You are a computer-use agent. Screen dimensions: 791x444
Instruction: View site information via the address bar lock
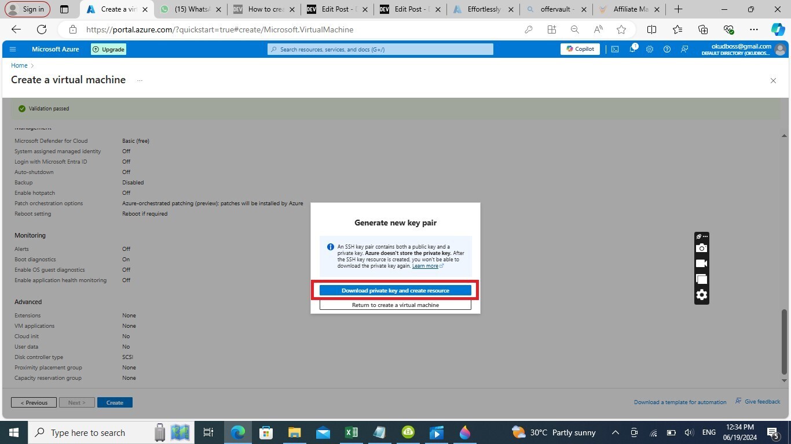pos(72,29)
